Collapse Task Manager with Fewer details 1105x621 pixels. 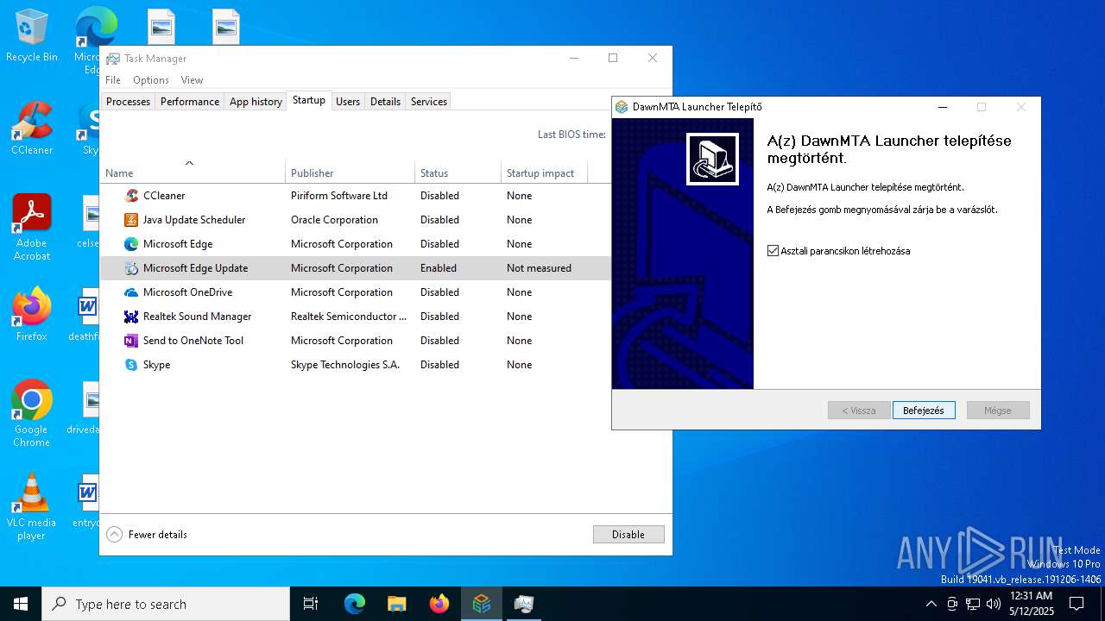click(x=147, y=535)
